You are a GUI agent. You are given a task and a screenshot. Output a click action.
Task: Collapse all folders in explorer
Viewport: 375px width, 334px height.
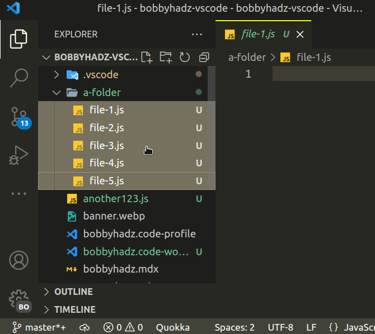(x=204, y=58)
